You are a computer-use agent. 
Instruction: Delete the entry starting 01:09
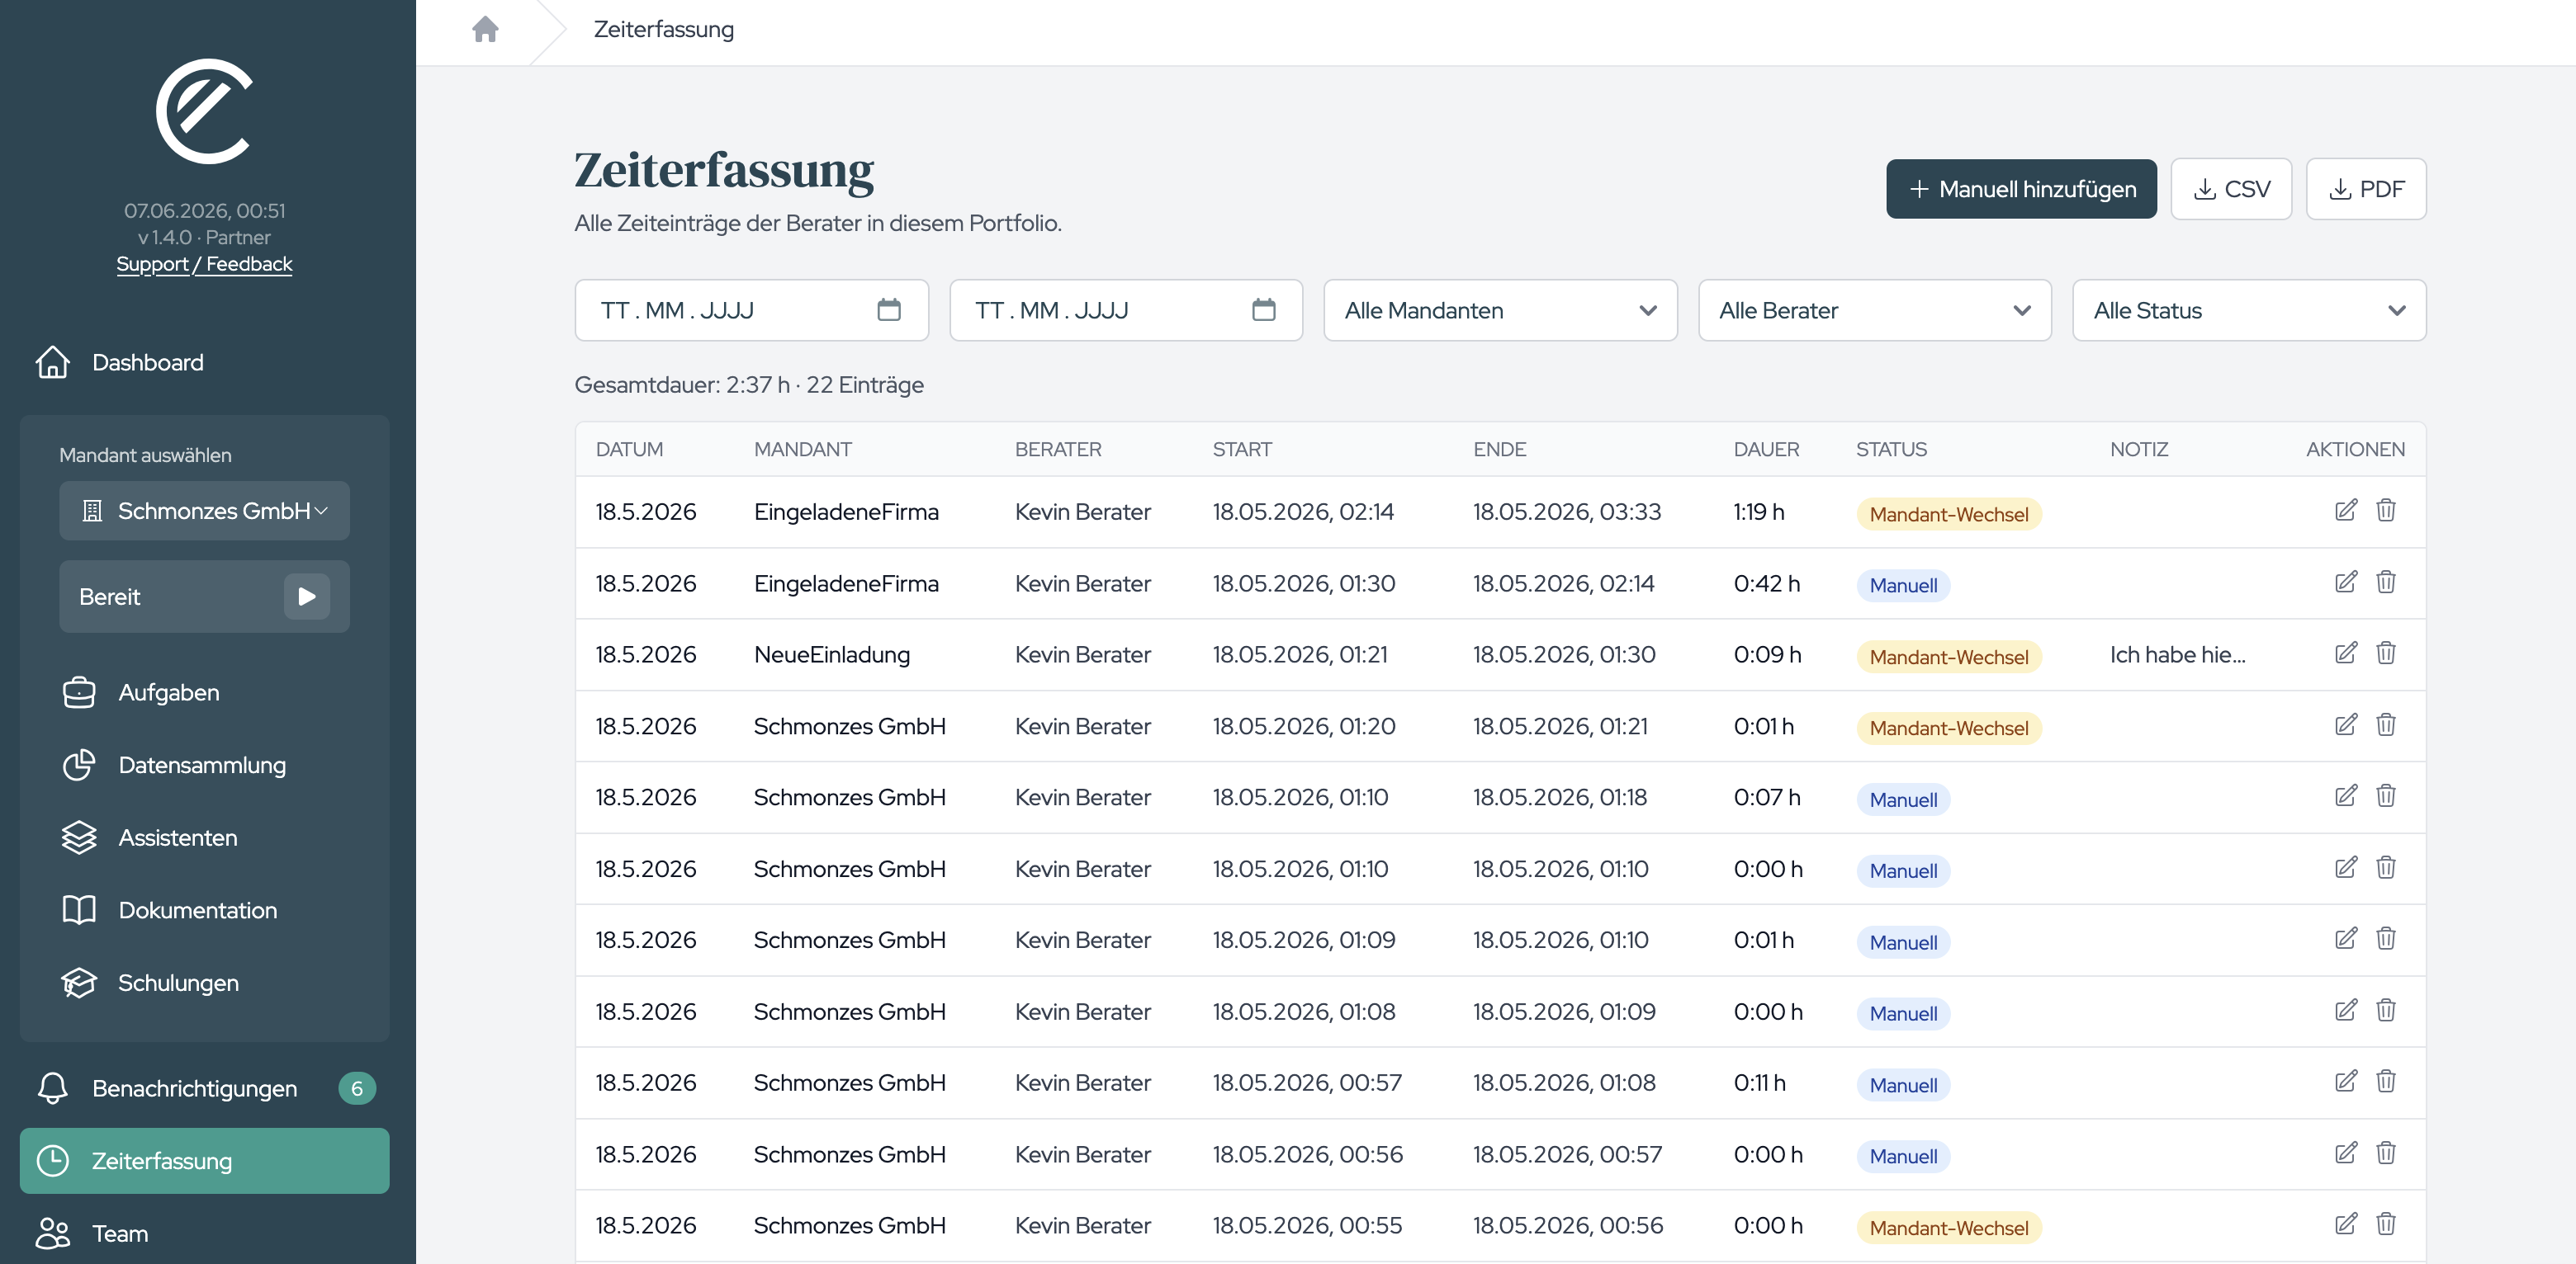coord(2386,938)
